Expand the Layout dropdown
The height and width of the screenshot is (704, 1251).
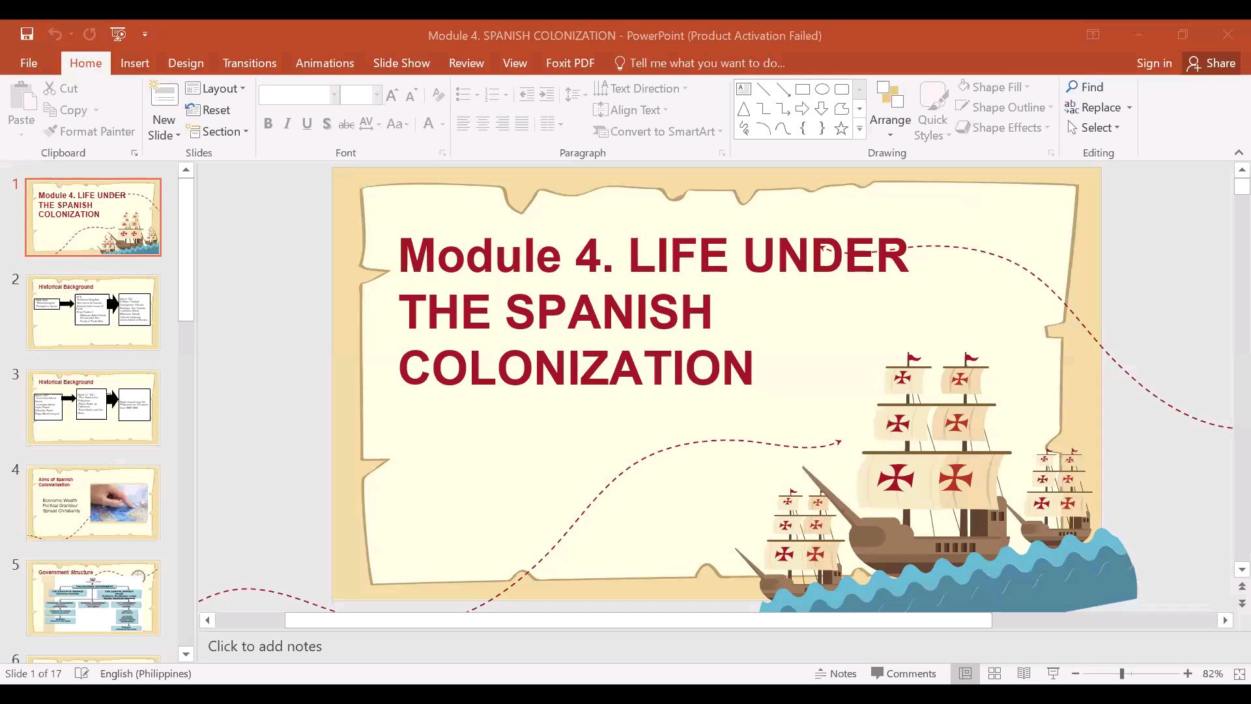[x=216, y=89]
